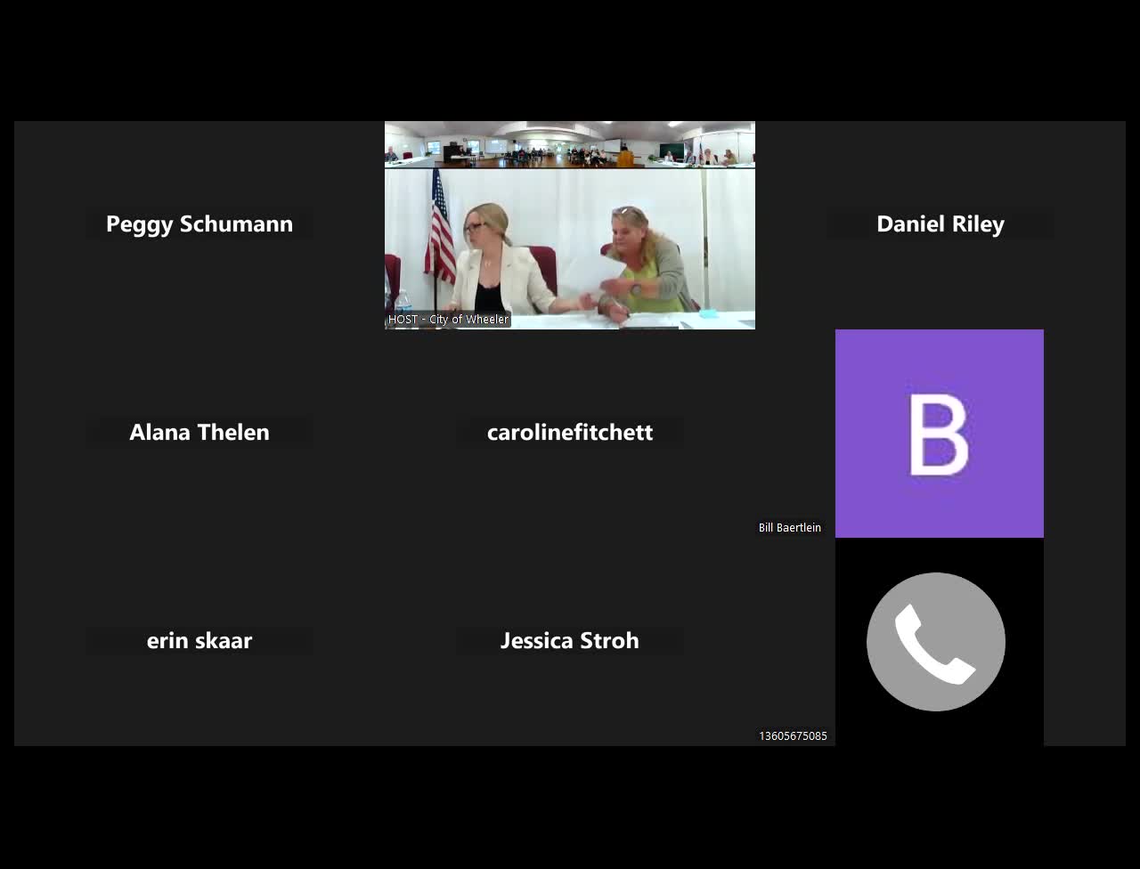Select the HOST - City of Wheeler video tile
1140x869 pixels.
point(570,225)
